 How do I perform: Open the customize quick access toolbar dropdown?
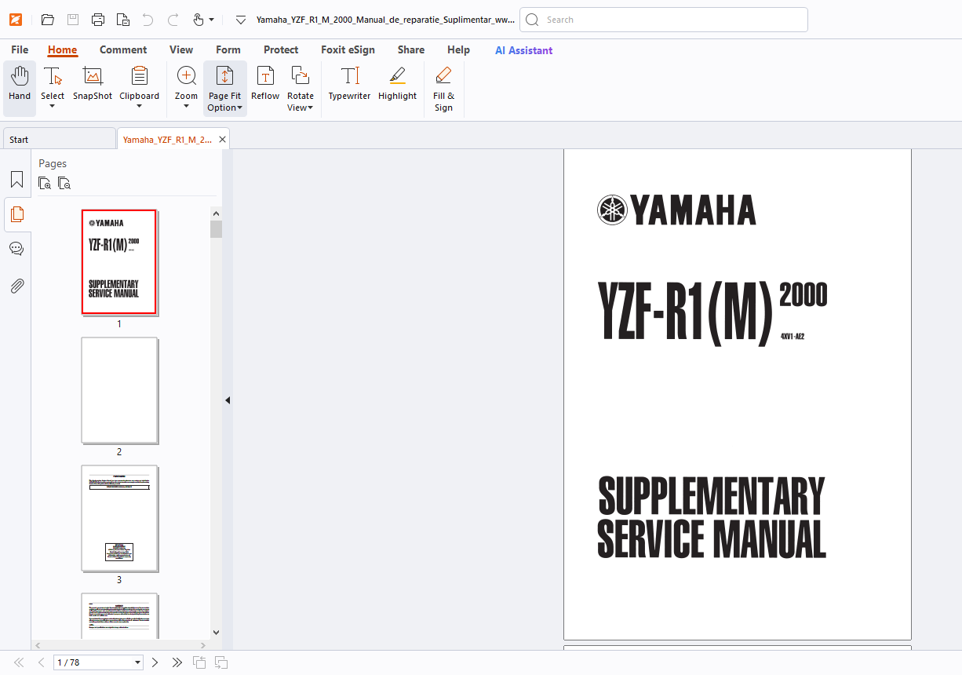[241, 20]
